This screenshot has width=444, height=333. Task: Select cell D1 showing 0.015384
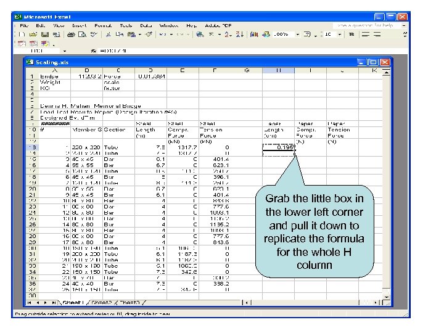click(x=150, y=76)
